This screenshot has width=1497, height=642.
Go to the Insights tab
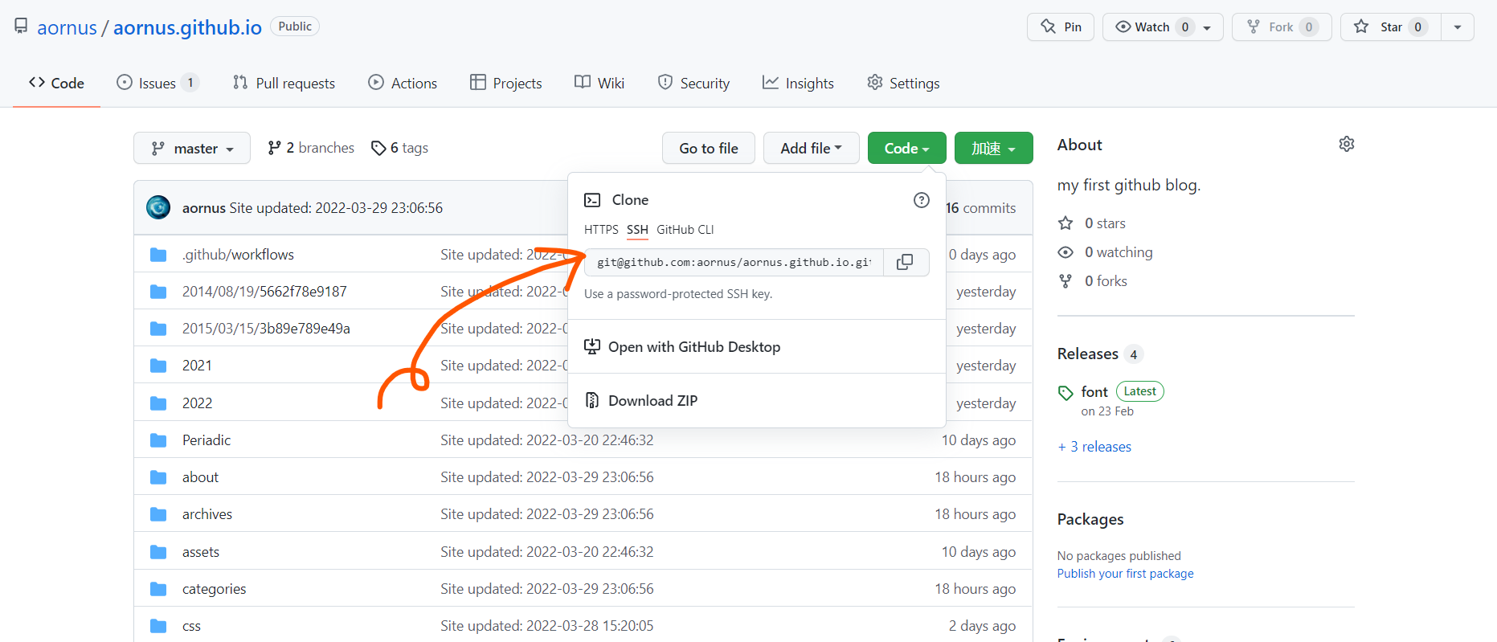[x=798, y=84]
